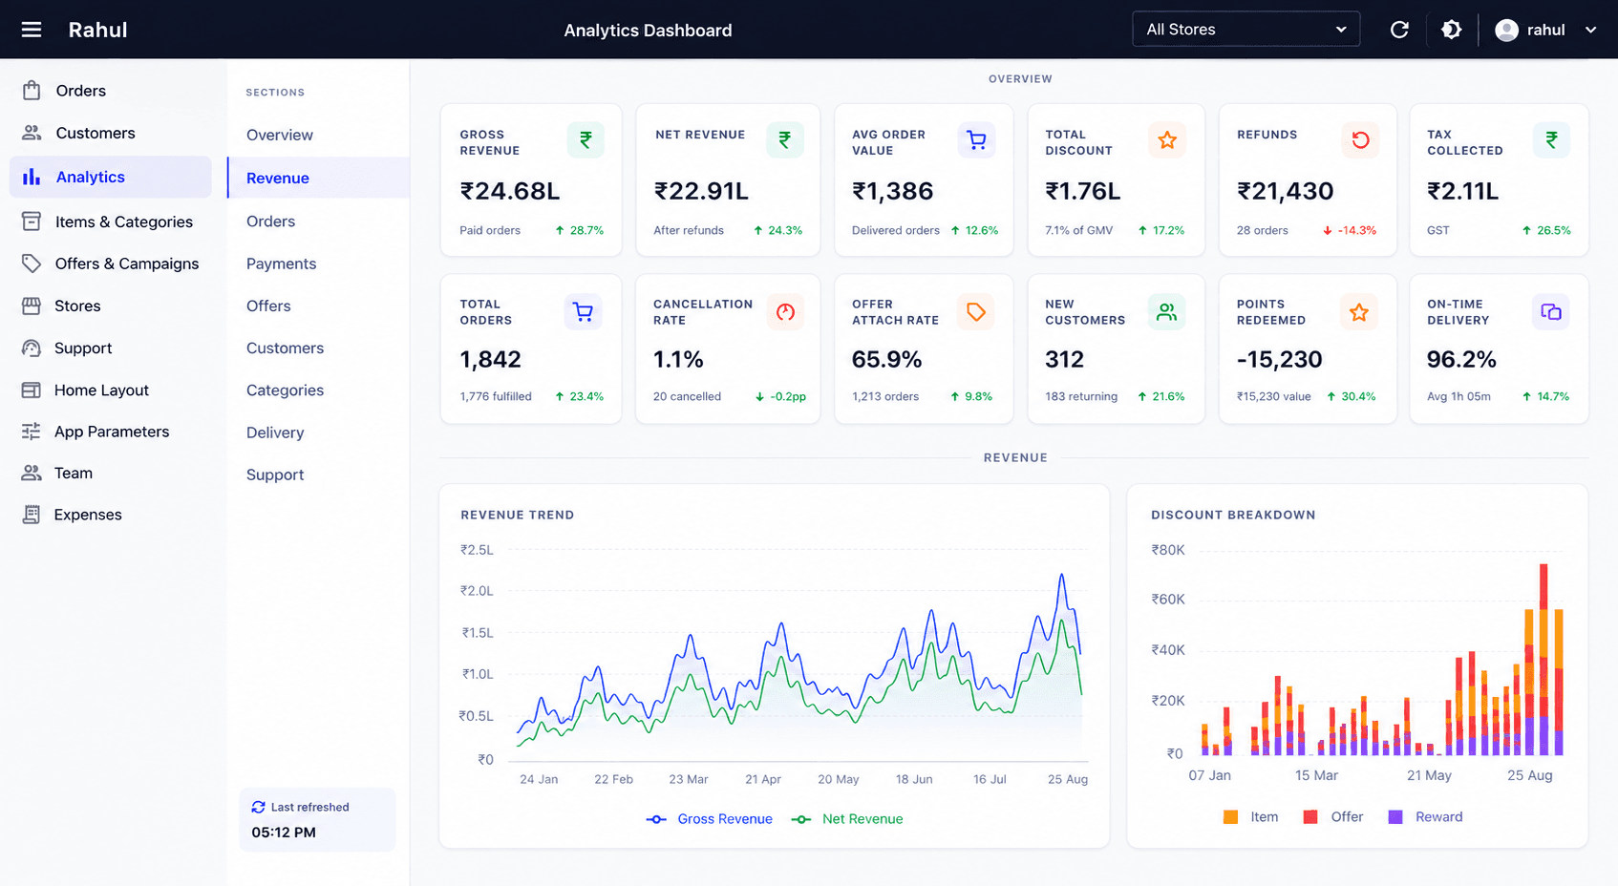The width and height of the screenshot is (1618, 886).
Task: Click the Items & Categories box icon
Action: 32,221
